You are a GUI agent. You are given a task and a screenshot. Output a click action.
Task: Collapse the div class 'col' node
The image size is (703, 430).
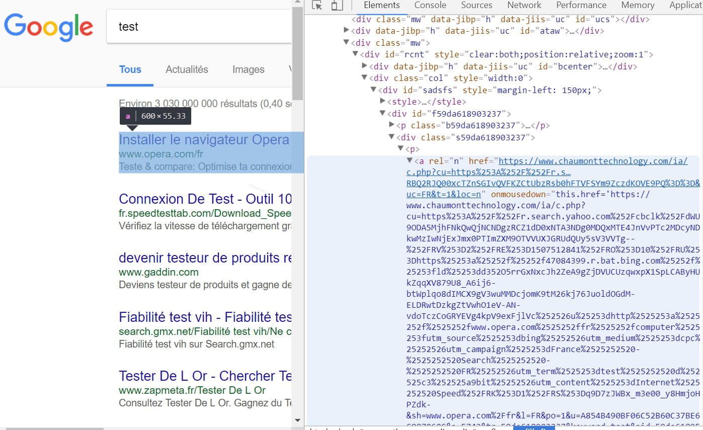tap(364, 78)
